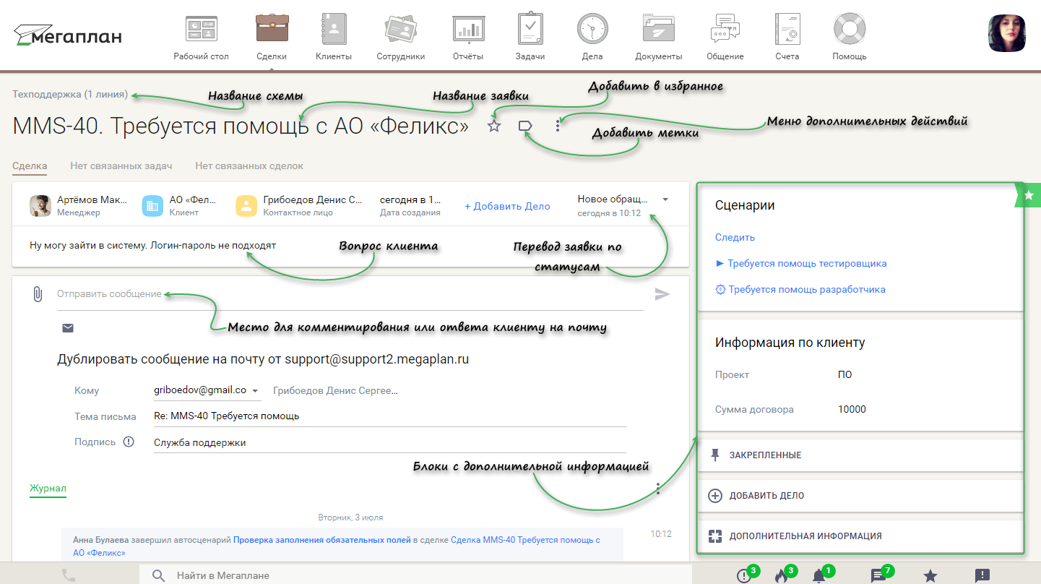Open Проверка заполнения обязательных полей link
Screen dimensions: 1041x584
click(322, 540)
